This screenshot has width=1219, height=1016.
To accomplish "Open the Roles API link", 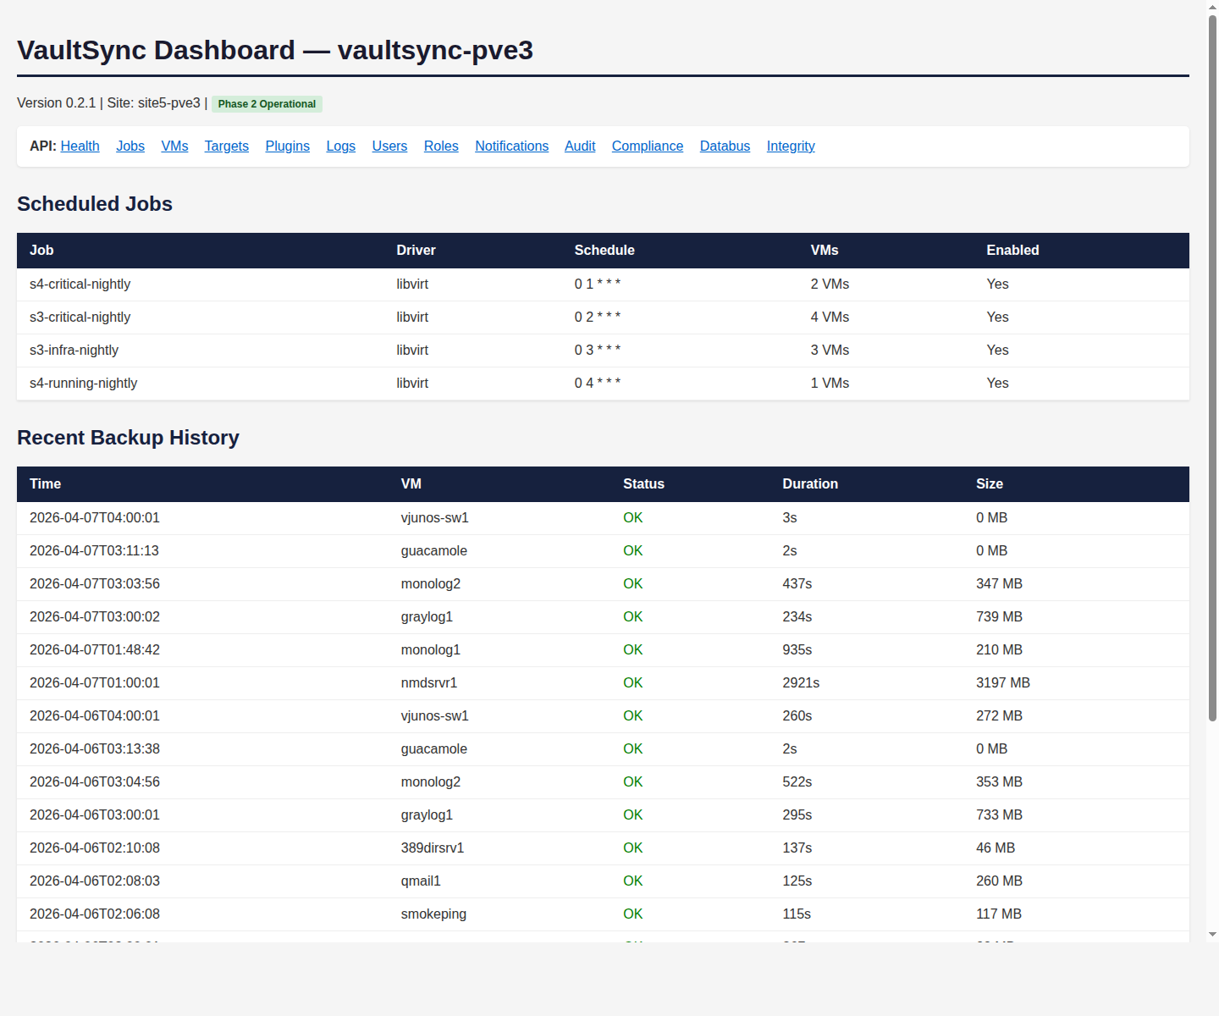I will tap(440, 146).
